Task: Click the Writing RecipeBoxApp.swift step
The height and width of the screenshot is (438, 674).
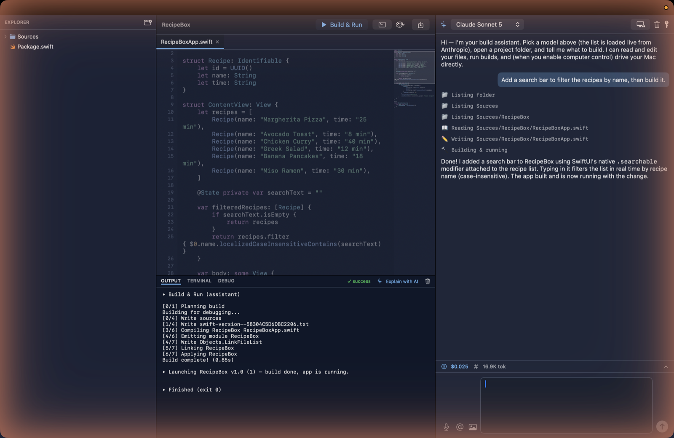Action: click(x=519, y=139)
